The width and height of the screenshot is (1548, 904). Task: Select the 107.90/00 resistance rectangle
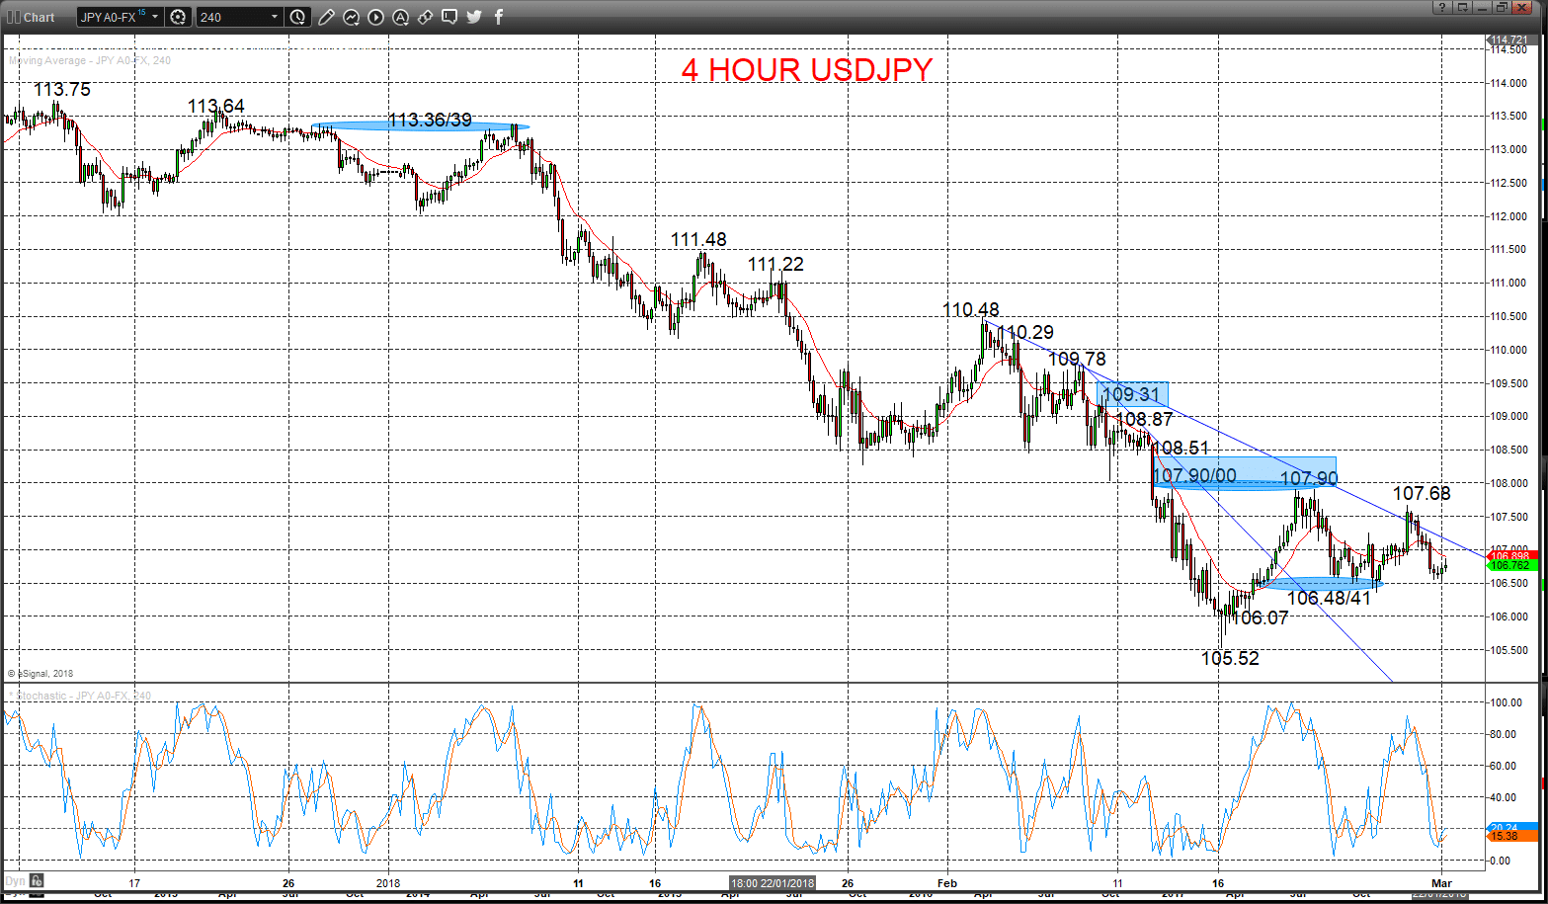(x=1245, y=472)
